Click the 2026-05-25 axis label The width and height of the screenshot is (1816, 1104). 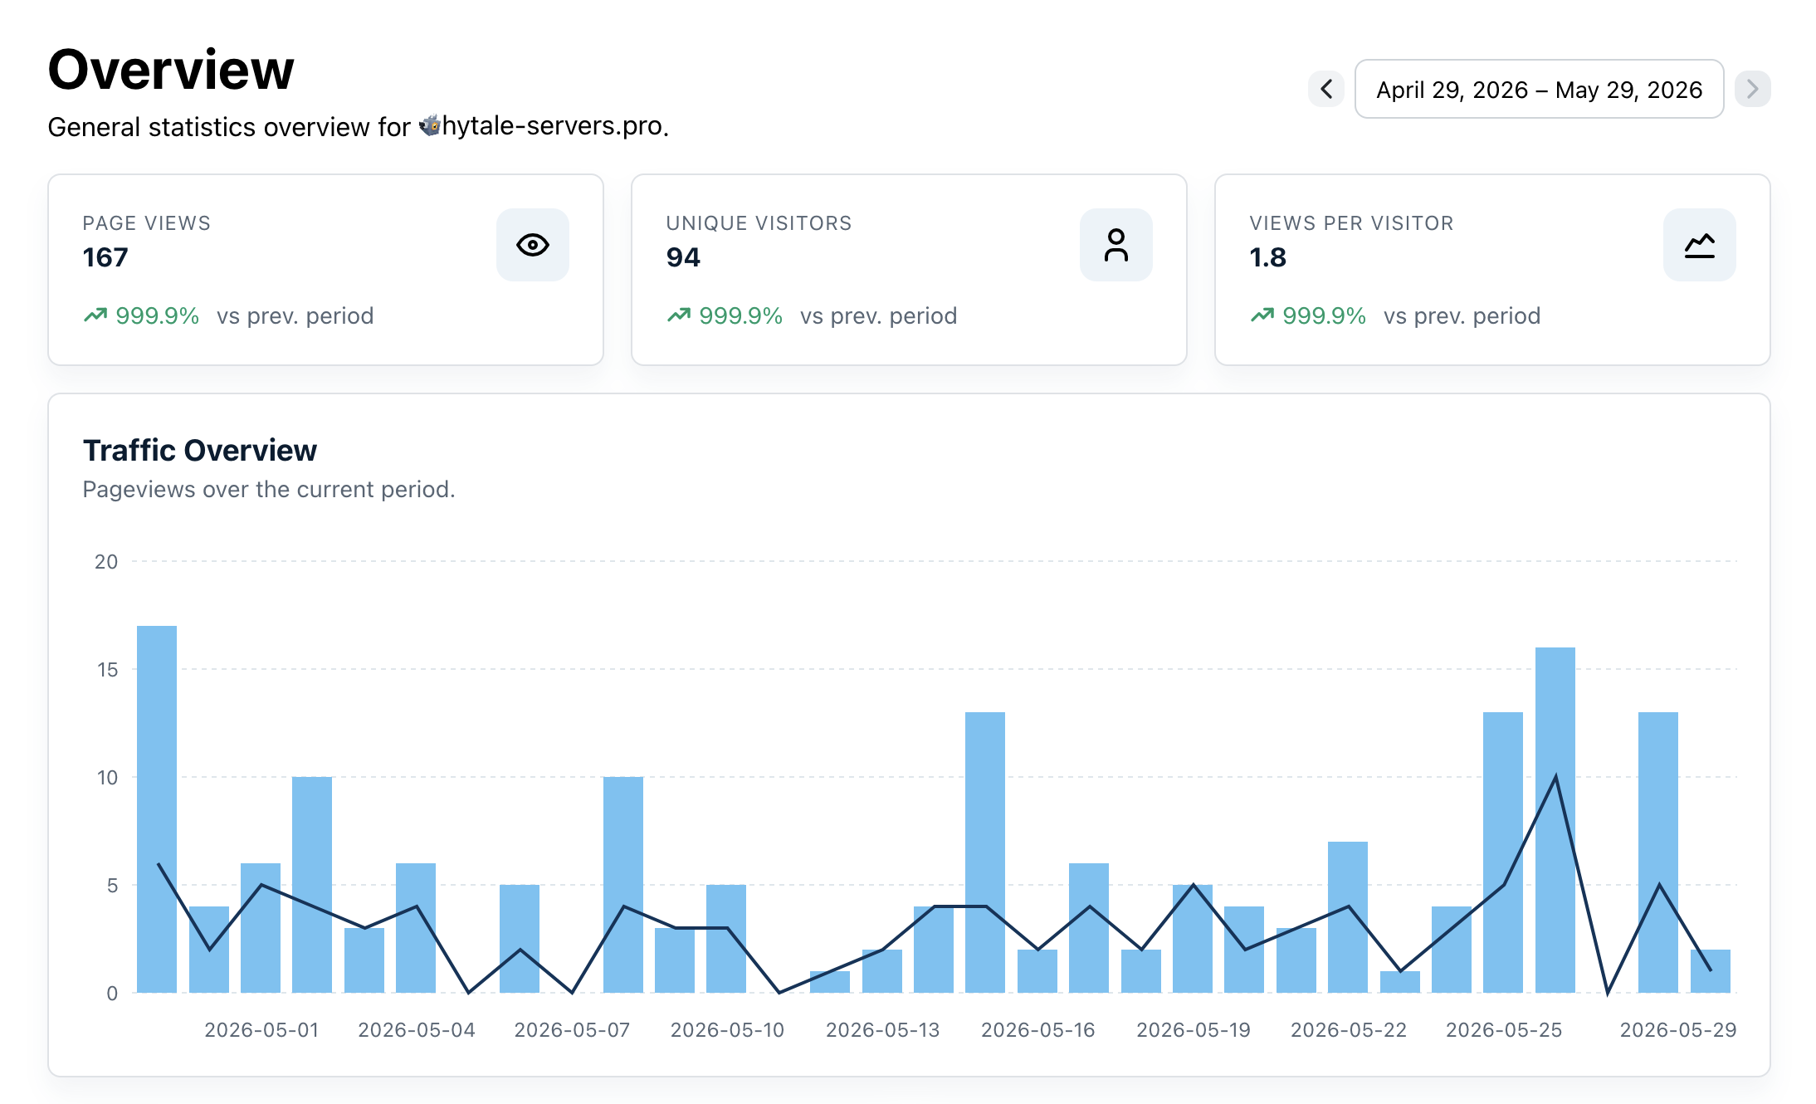click(x=1504, y=1030)
